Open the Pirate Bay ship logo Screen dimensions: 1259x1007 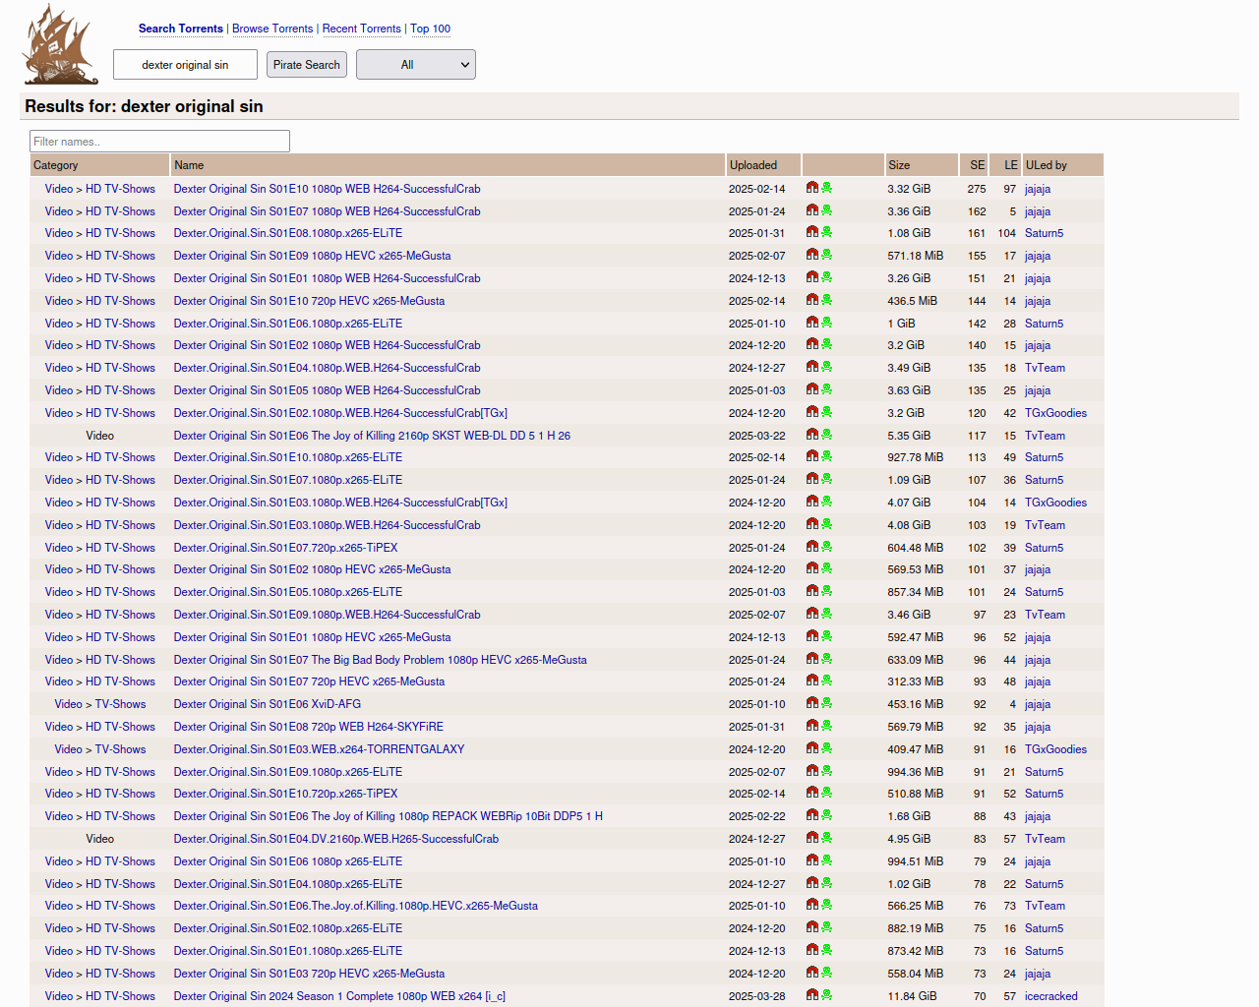tap(61, 44)
